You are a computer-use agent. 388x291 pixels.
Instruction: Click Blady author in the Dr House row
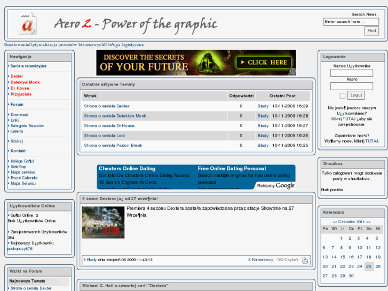pyautogui.click(x=263, y=126)
